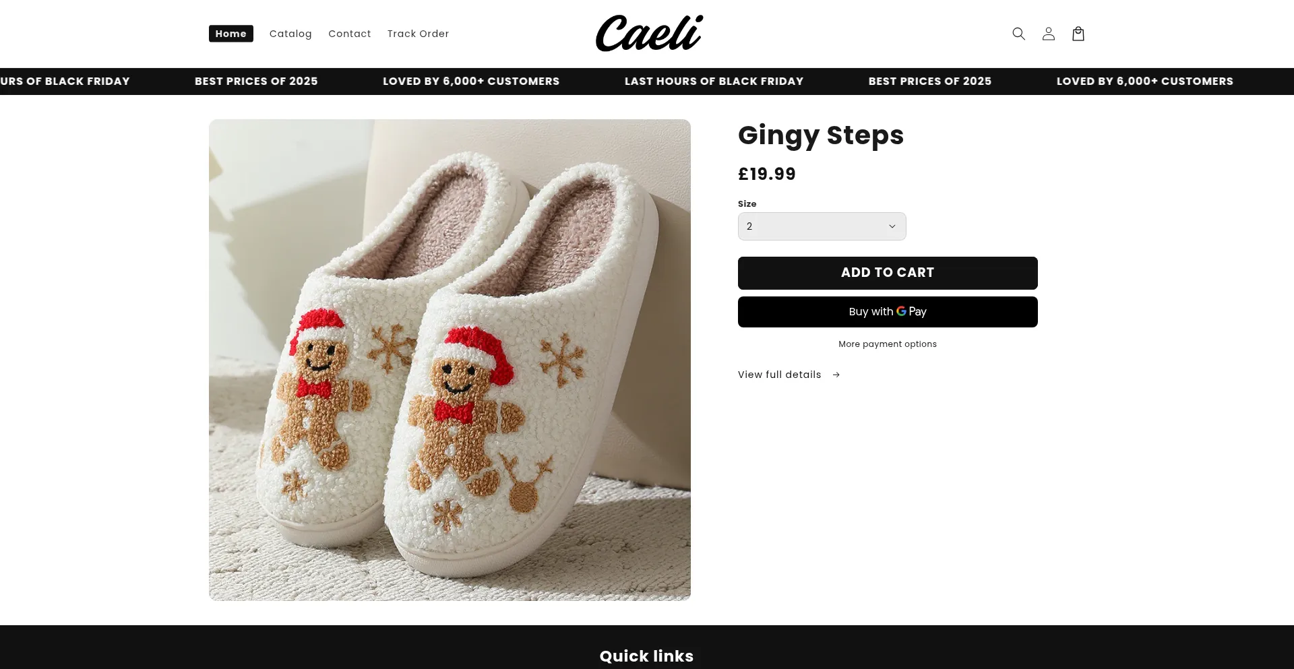Check out using Buy with G Pay
Image resolution: width=1294 pixels, height=669 pixels.
click(x=887, y=312)
